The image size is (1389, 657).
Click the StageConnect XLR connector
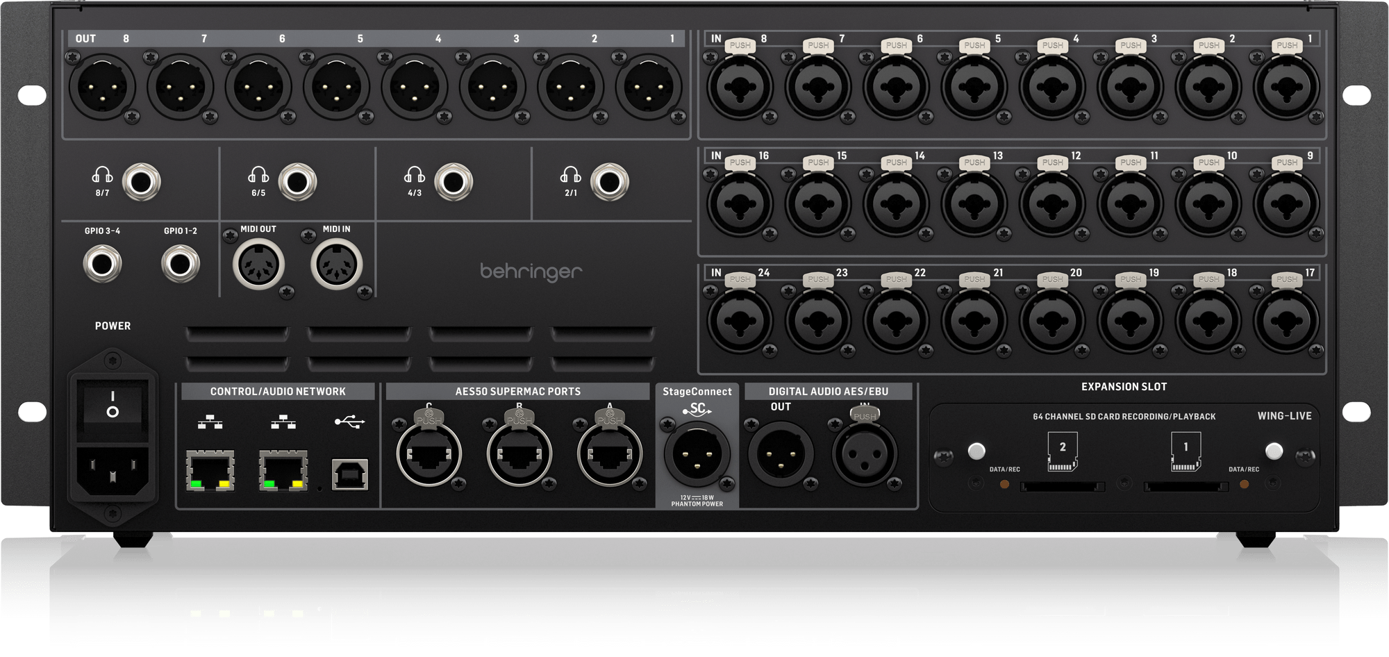[x=697, y=455]
